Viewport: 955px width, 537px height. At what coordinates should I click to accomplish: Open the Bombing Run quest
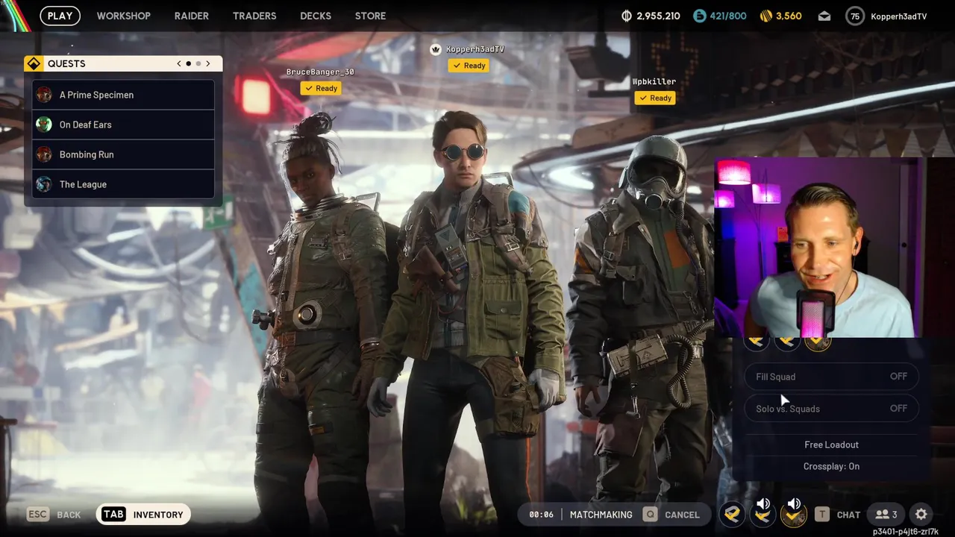[x=123, y=154]
